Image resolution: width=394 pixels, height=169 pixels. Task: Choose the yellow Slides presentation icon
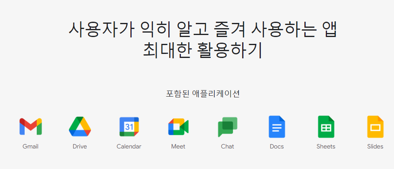[375, 127]
